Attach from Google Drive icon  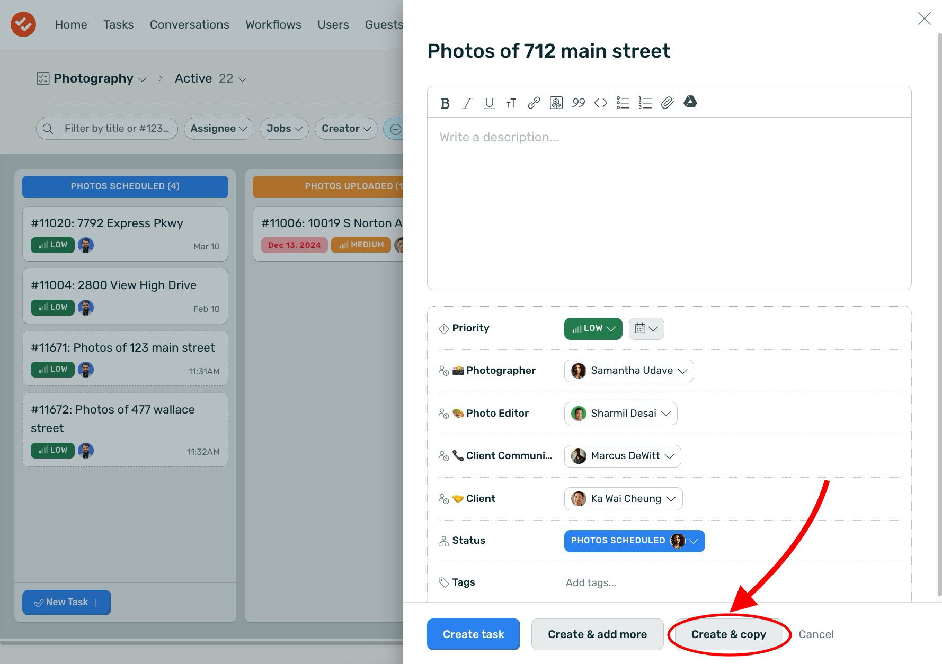(x=690, y=102)
